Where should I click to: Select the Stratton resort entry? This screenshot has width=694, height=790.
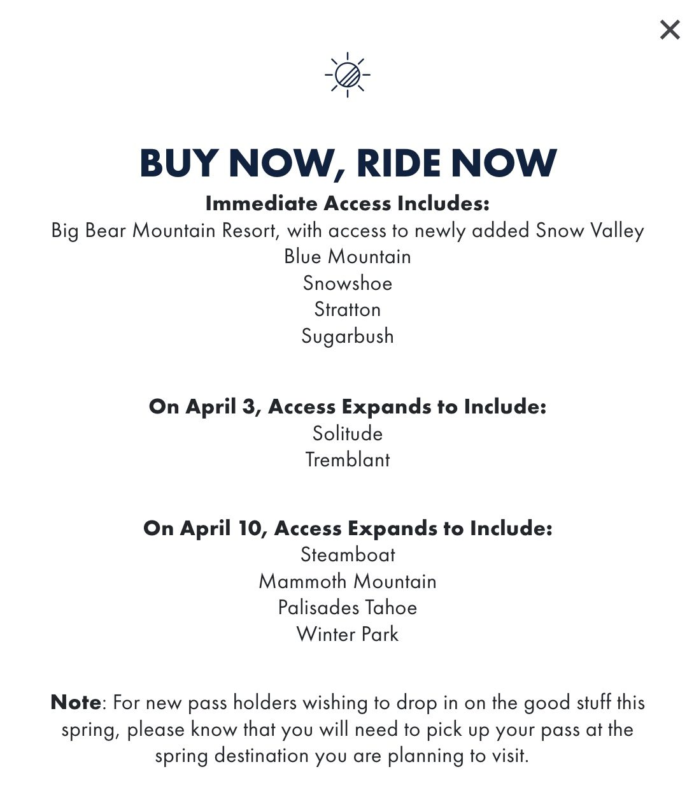coord(347,310)
